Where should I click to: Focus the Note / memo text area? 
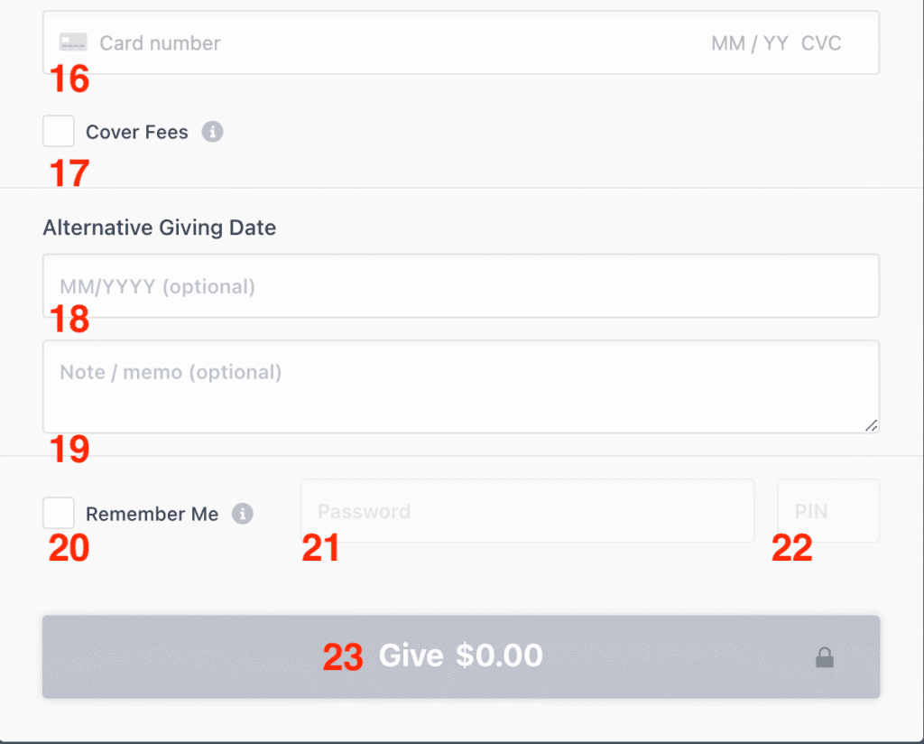[460, 386]
